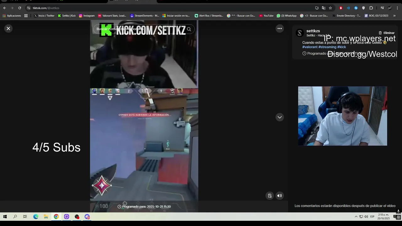This screenshot has height=226, width=402.
Task: Click the tiktok.com address bar URL
Action: [x=46, y=8]
